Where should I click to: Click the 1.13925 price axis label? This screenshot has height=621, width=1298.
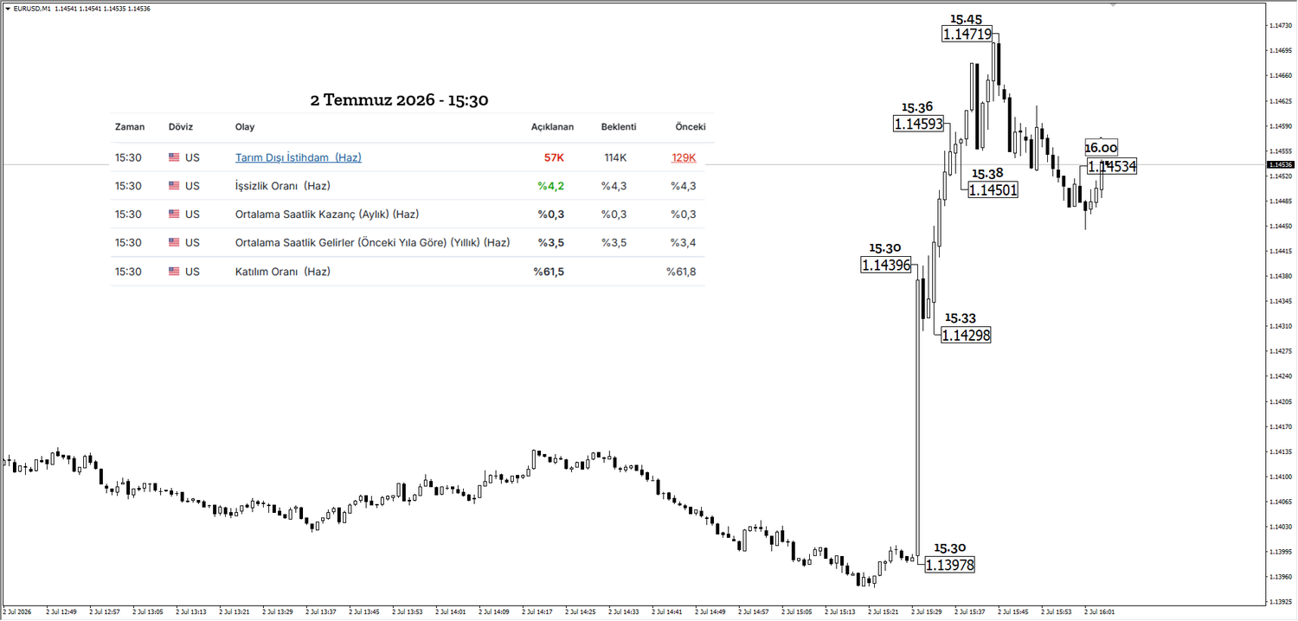(1281, 602)
